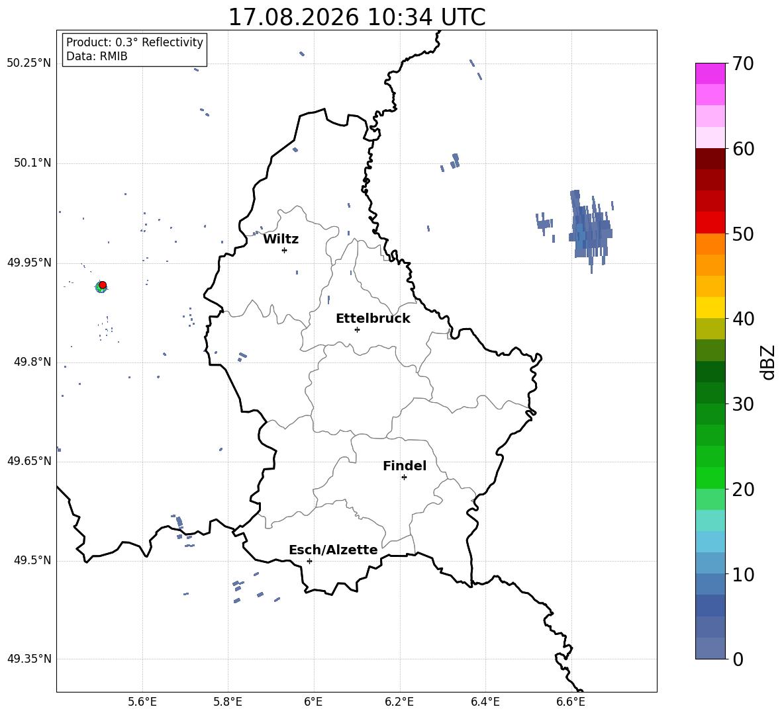Click the 49.35°N latitude tick label
This screenshot has height=715, width=784.
coord(29,659)
